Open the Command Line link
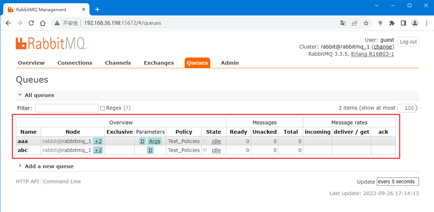Viewport: 434px width, 212px height. point(62,182)
